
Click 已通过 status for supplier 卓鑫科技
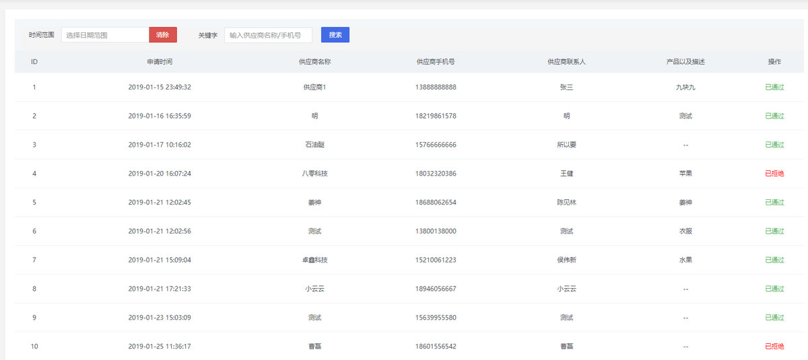click(774, 260)
